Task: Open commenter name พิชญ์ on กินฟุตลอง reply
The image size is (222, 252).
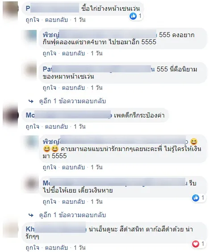Action: point(51,35)
